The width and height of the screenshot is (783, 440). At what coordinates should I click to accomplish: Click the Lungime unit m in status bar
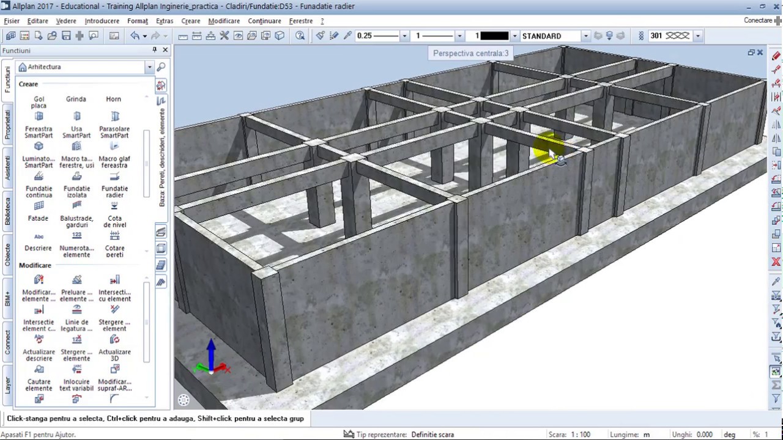click(x=647, y=435)
